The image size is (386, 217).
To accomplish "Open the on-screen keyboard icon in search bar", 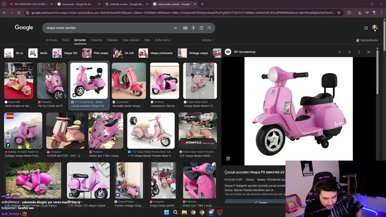I will pos(185,28).
